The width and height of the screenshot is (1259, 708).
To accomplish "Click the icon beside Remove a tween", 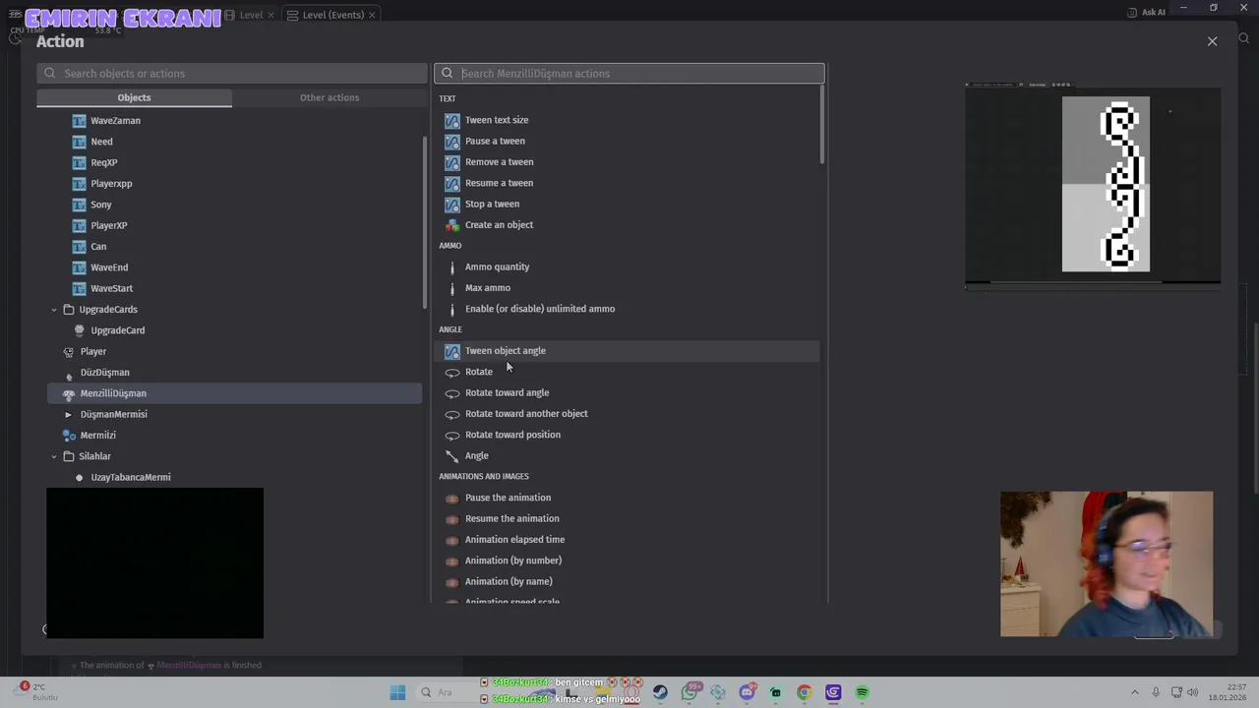I will pos(451,162).
